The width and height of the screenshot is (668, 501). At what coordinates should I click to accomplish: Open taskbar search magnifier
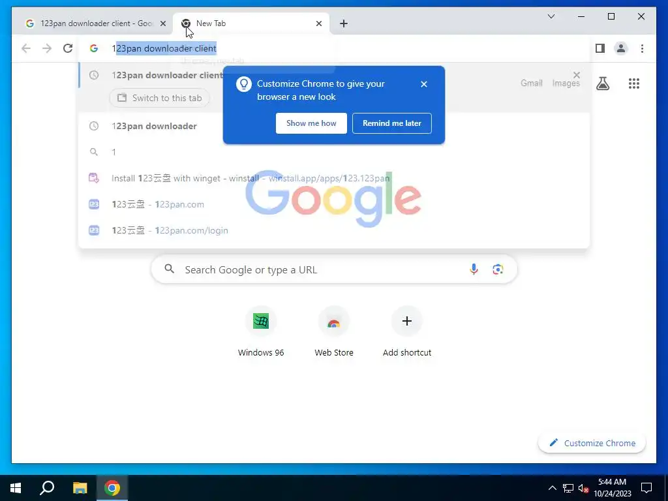point(47,488)
